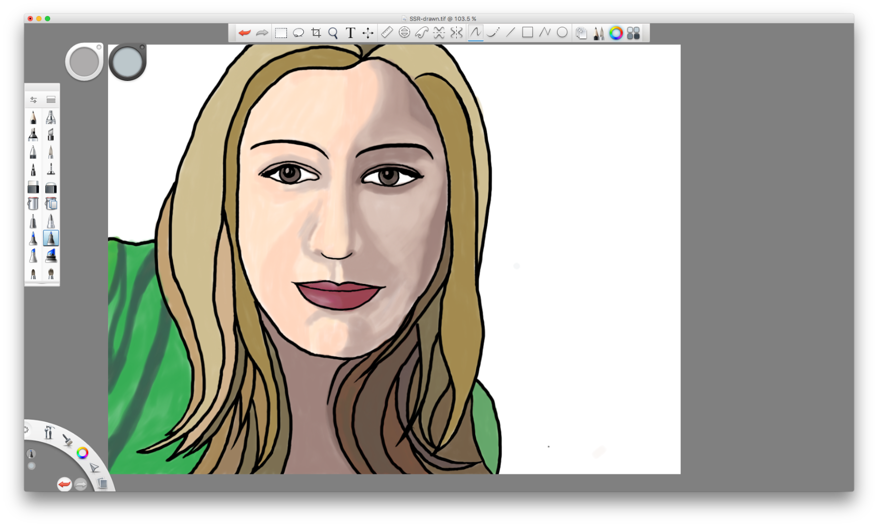The width and height of the screenshot is (878, 526).
Task: Expand the brush palette bottom handle
Action: click(x=42, y=283)
